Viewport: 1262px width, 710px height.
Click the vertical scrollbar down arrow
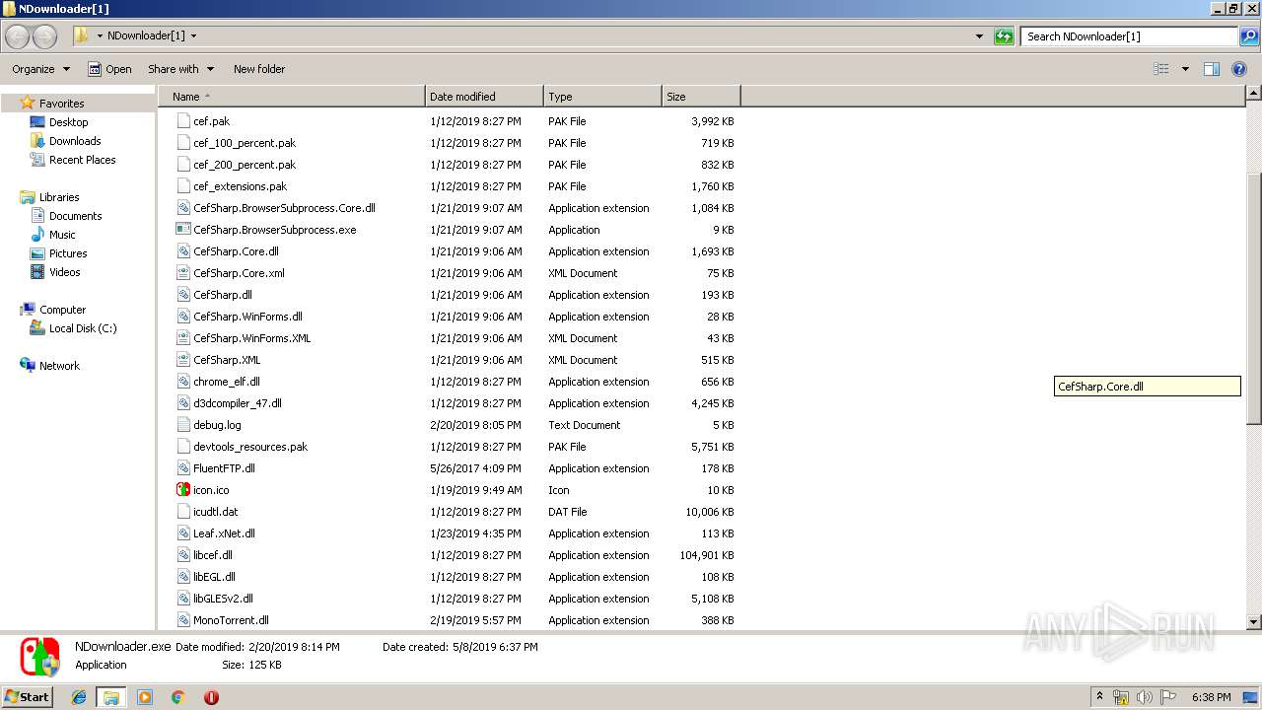[x=1254, y=622]
